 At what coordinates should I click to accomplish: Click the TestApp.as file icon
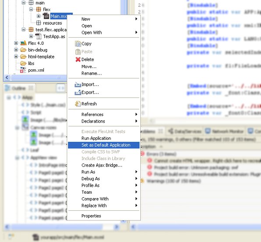point(39,36)
